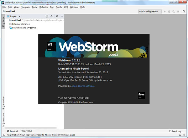
Task: Click the tool windows toggle icon in status bar
Action: pyautogui.click(x=4, y=135)
